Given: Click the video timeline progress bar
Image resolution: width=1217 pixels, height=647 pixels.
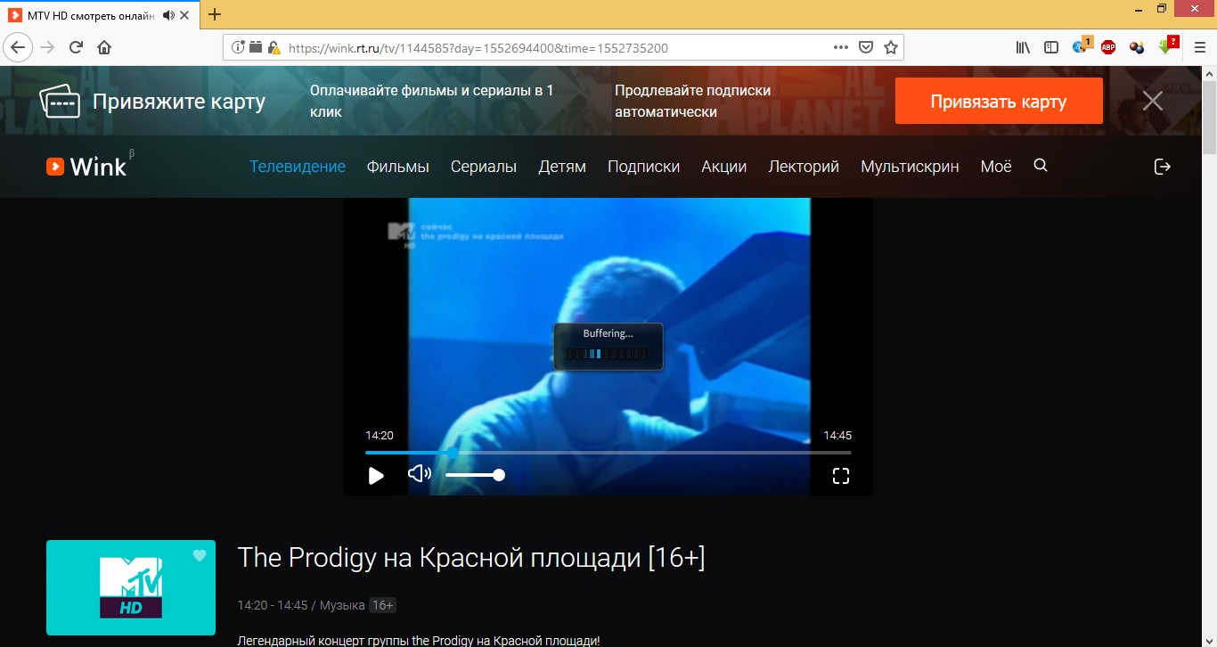Looking at the screenshot, I should [x=608, y=453].
